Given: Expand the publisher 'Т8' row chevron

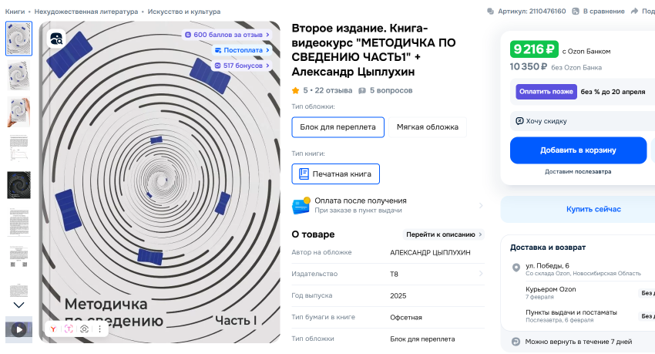Looking at the screenshot, I should click(x=481, y=274).
